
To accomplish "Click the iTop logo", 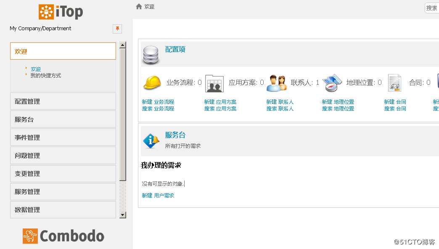I will pos(60,12).
